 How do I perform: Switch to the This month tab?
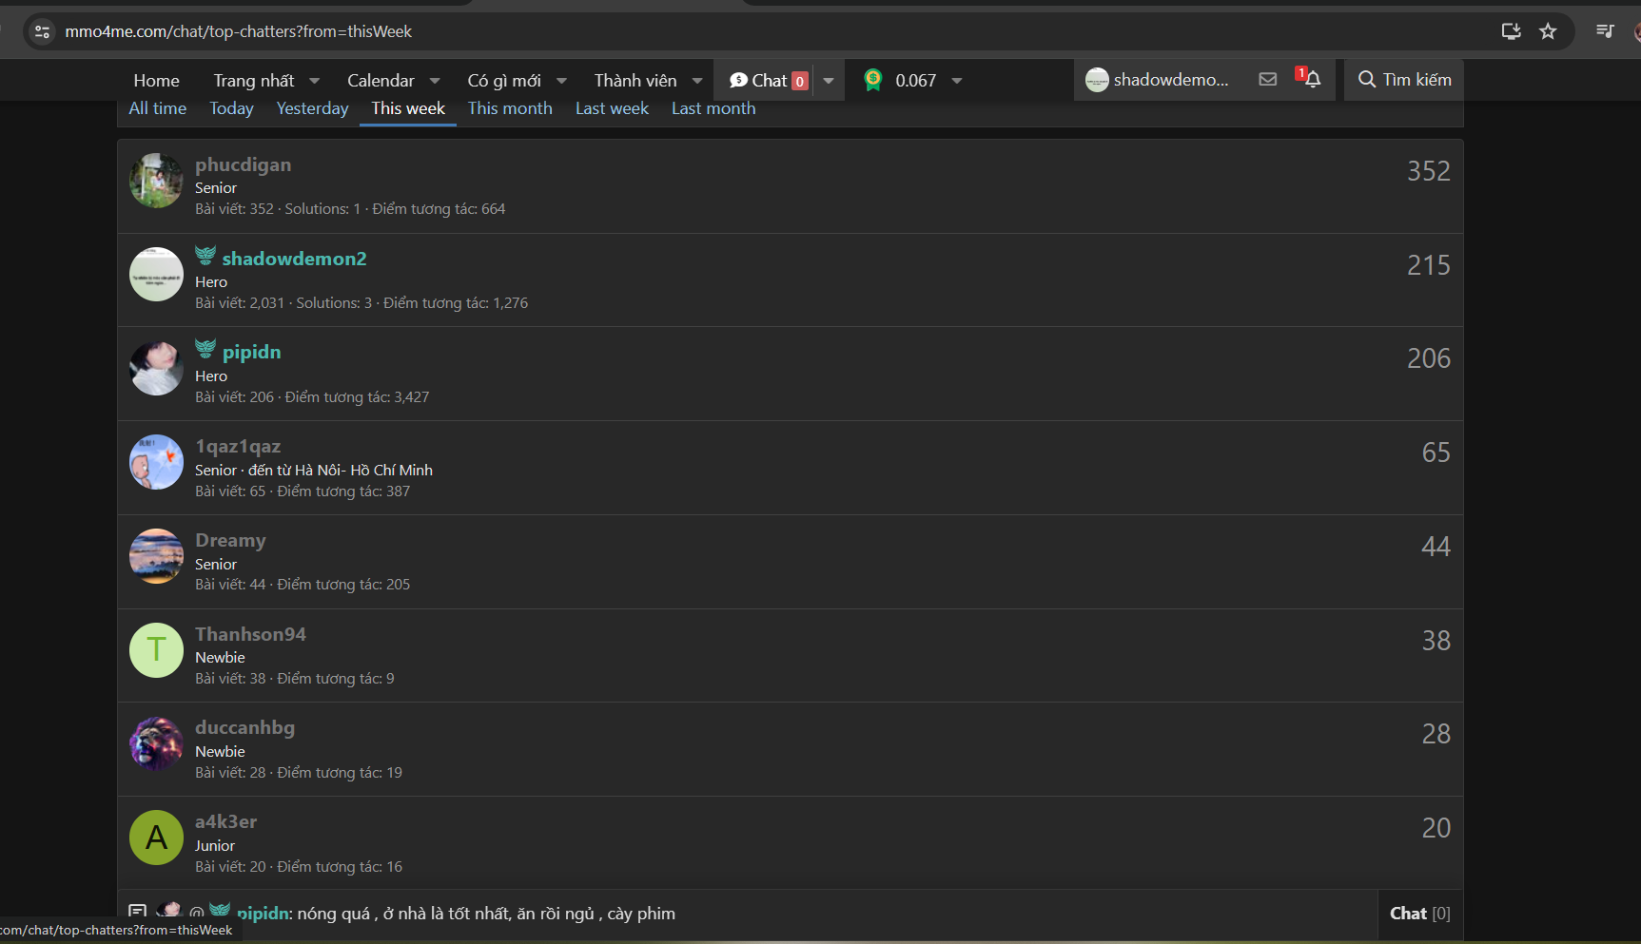click(510, 108)
